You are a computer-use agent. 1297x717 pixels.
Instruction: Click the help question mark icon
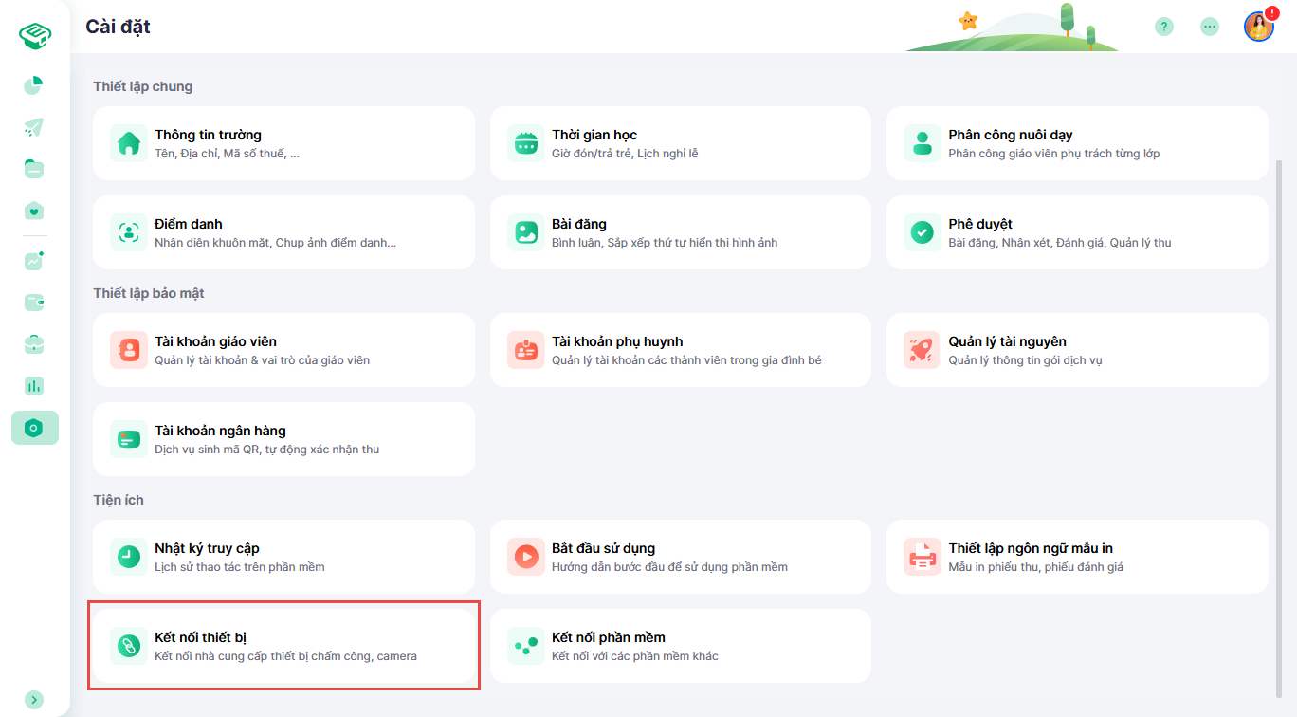pyautogui.click(x=1163, y=27)
